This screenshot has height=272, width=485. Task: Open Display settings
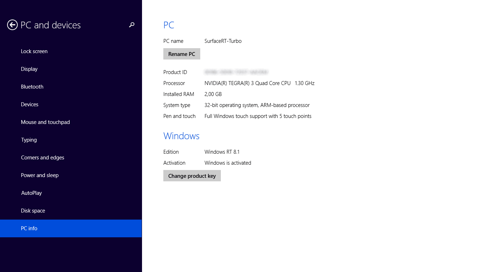29,69
